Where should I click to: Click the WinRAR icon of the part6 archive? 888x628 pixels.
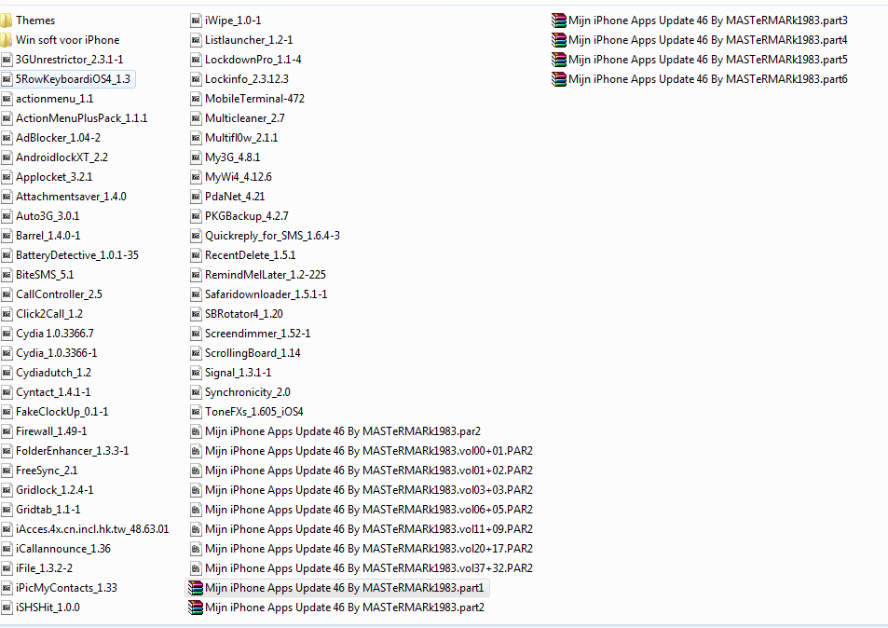(x=559, y=79)
